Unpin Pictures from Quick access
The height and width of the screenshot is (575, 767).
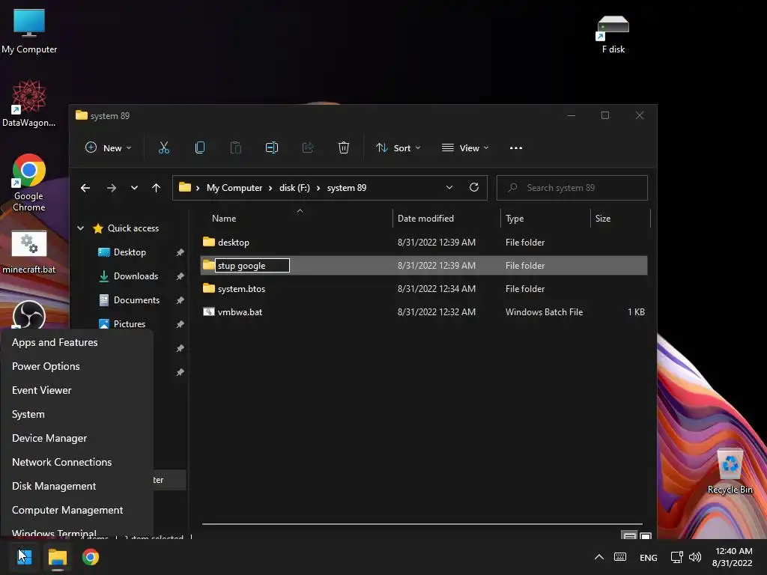180,324
